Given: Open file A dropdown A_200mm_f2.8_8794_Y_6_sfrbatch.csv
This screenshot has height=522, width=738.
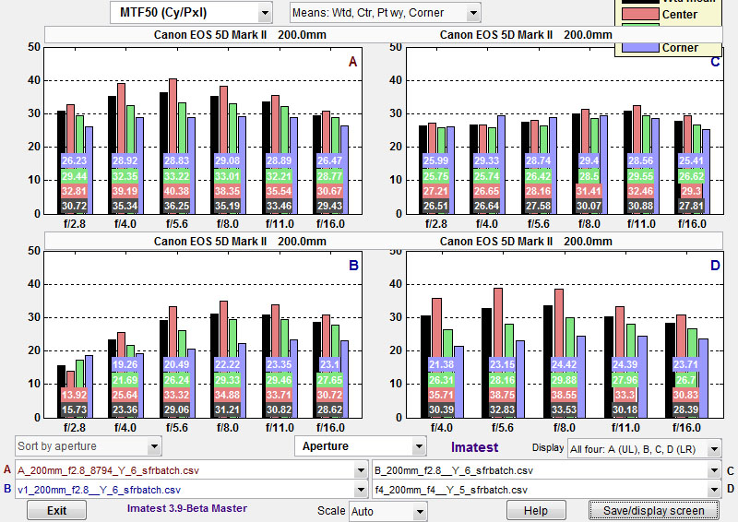Looking at the screenshot, I should point(191,470).
